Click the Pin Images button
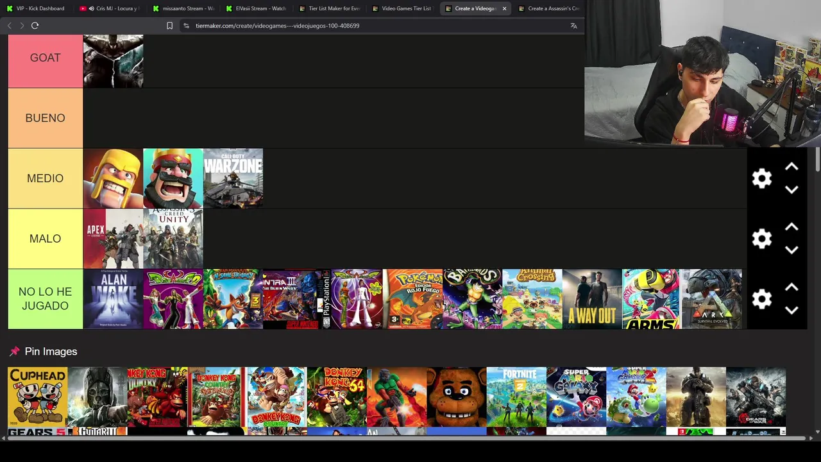The width and height of the screenshot is (821, 462). point(44,352)
